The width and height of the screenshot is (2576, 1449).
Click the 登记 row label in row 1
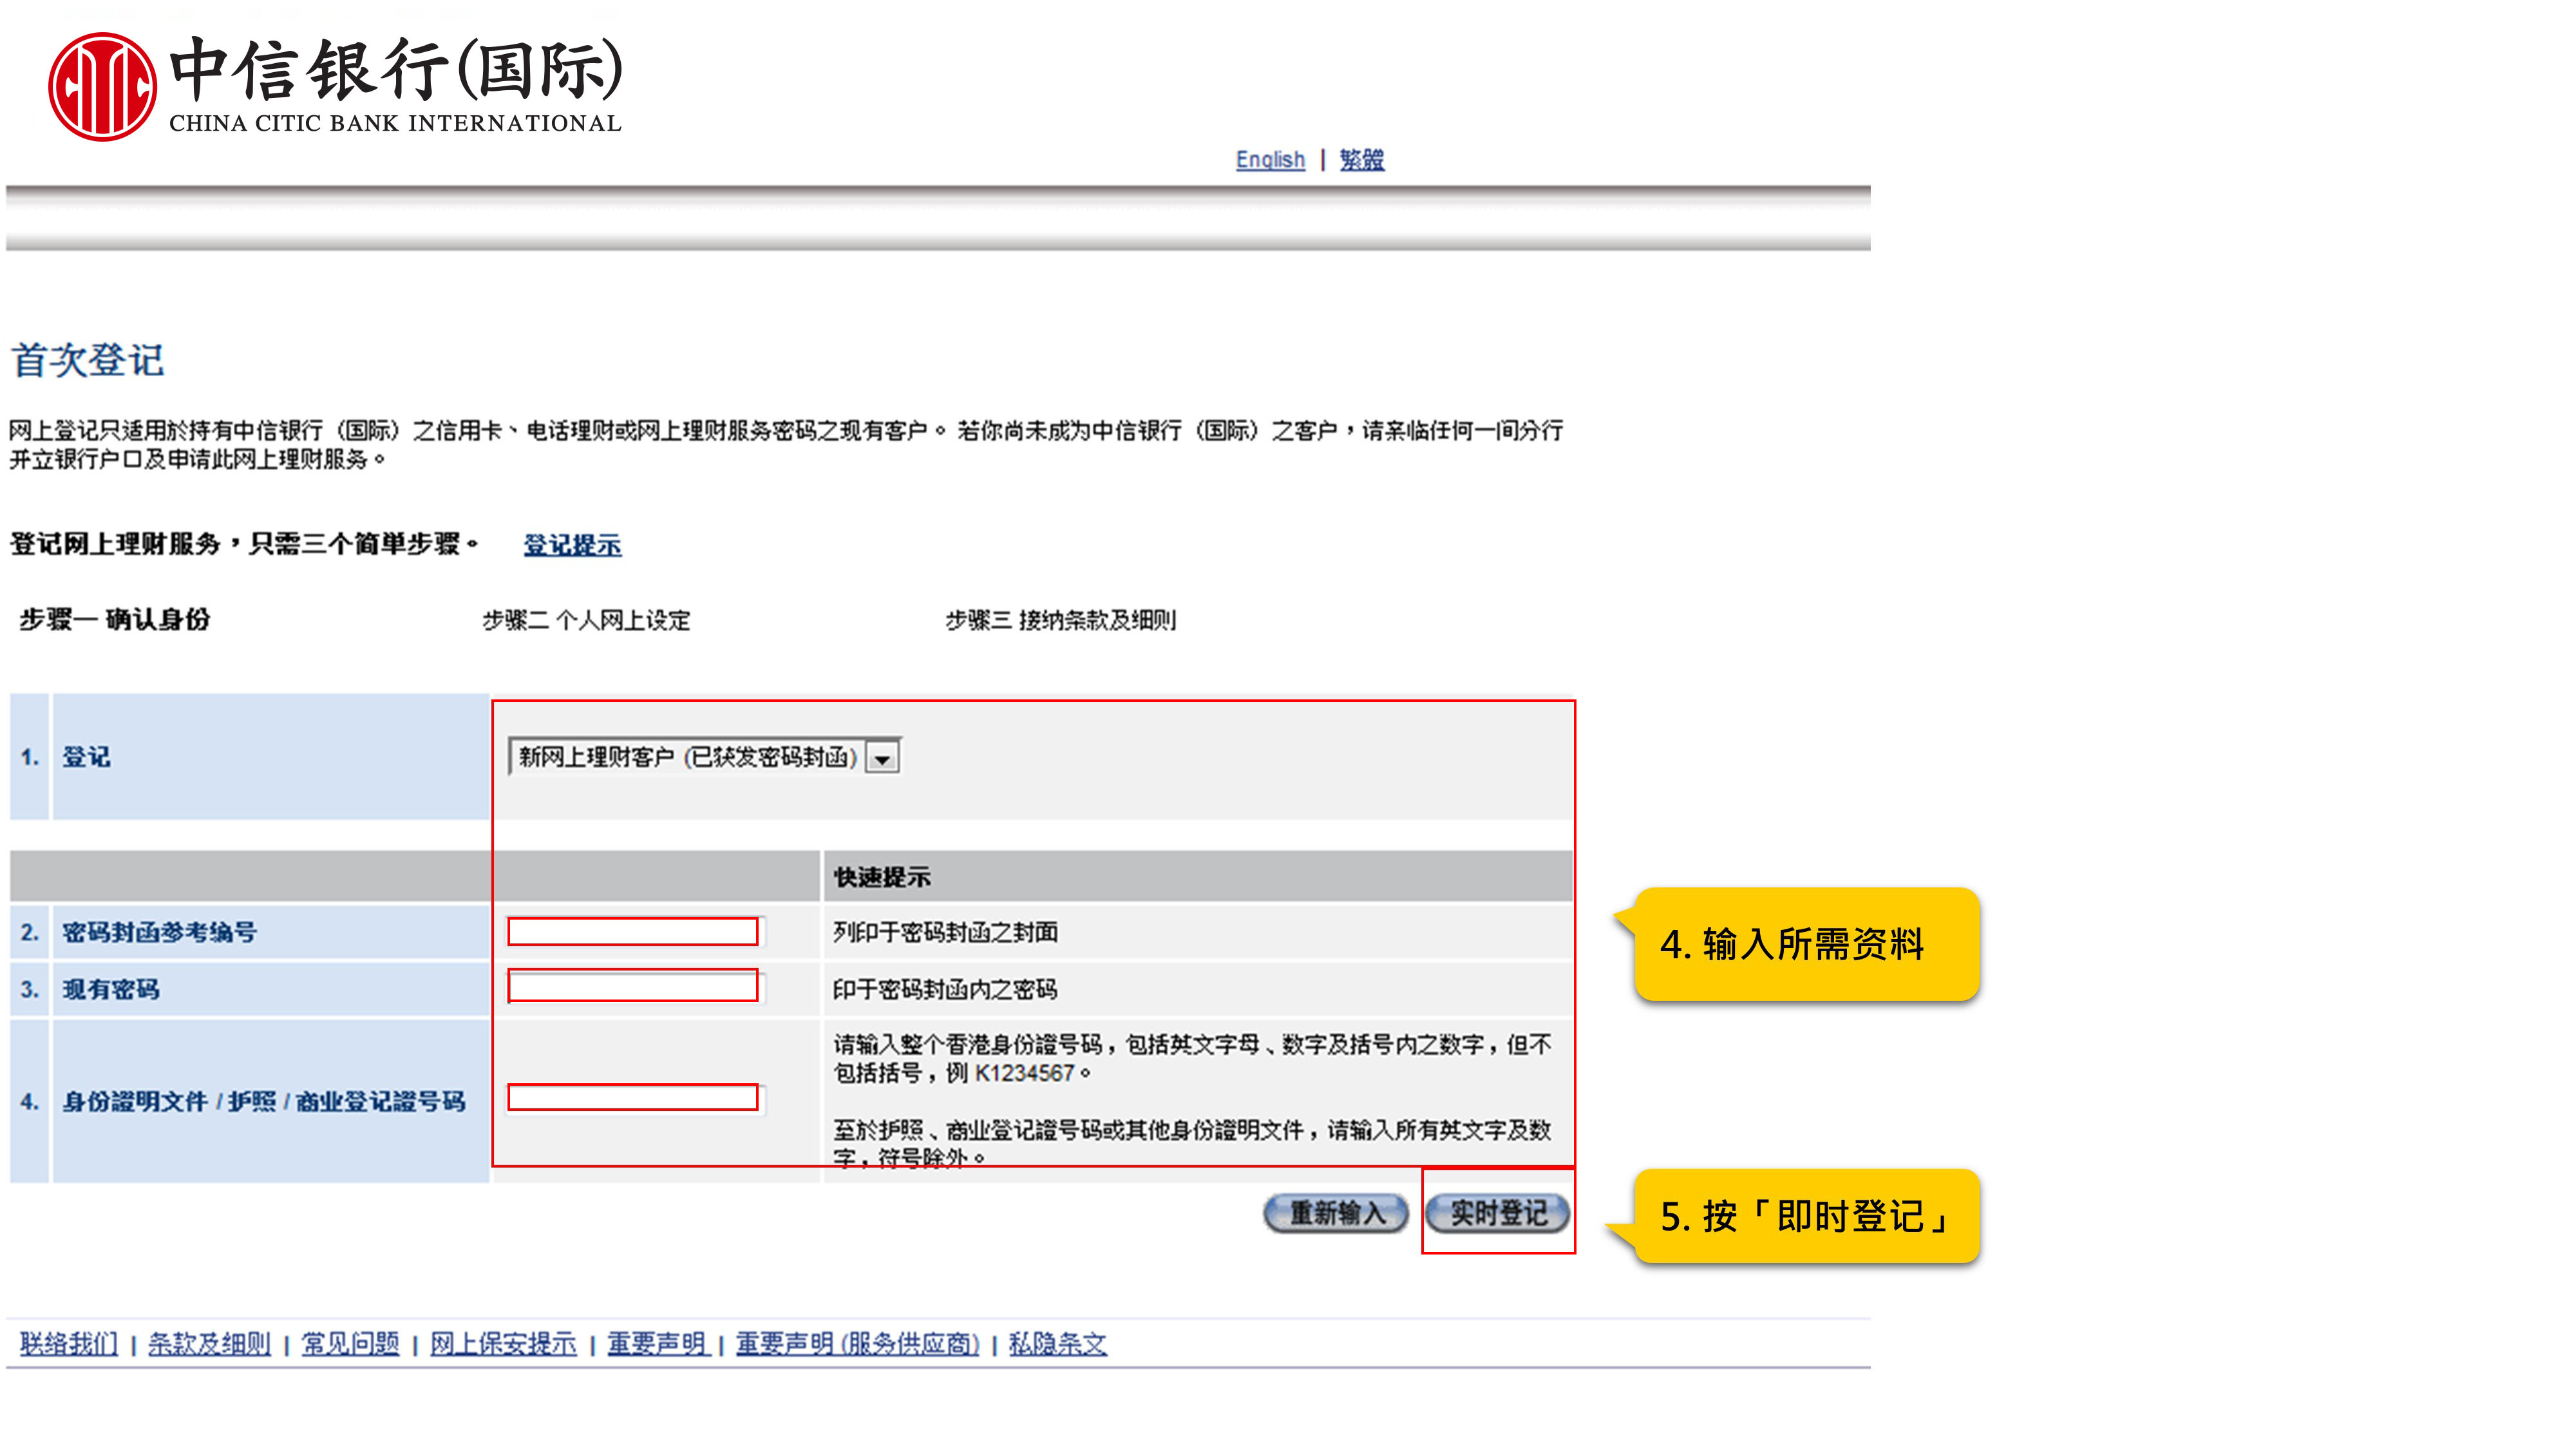click(x=86, y=757)
